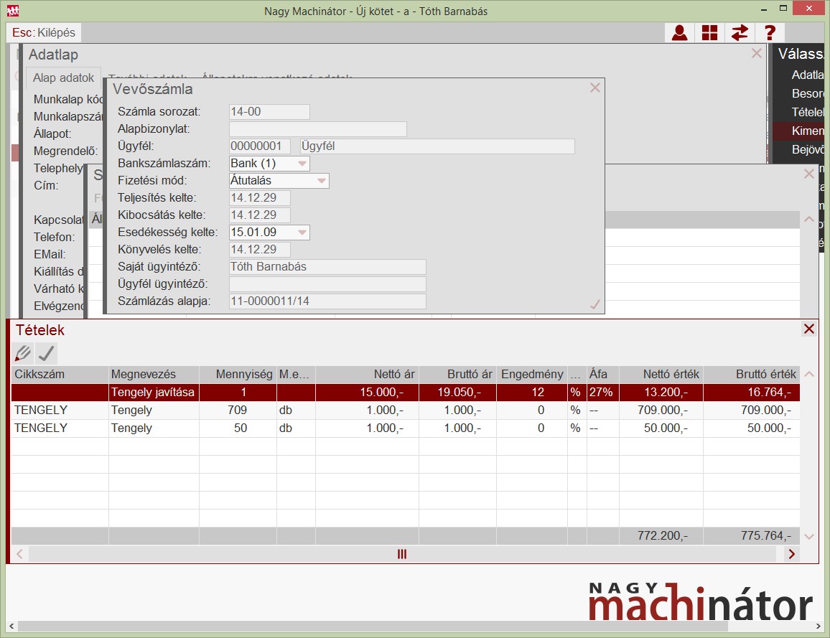
Task: Open the Fizetési mód dropdown
Action: click(x=322, y=181)
